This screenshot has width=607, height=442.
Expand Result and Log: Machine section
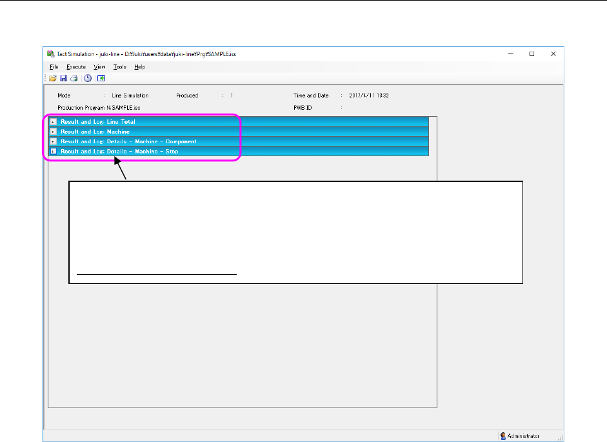click(54, 132)
